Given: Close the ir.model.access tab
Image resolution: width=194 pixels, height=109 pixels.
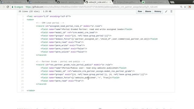Looking at the screenshot, I should (x=54, y=2).
